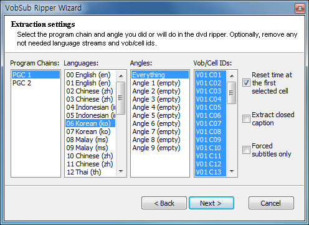The height and width of the screenshot is (225, 309).
Task: Select language 02 Chinese (zh)
Action: point(90,91)
